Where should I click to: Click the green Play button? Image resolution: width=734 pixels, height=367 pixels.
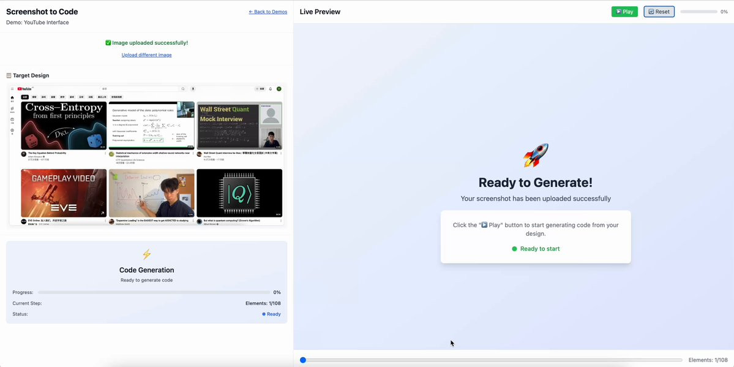pos(624,12)
